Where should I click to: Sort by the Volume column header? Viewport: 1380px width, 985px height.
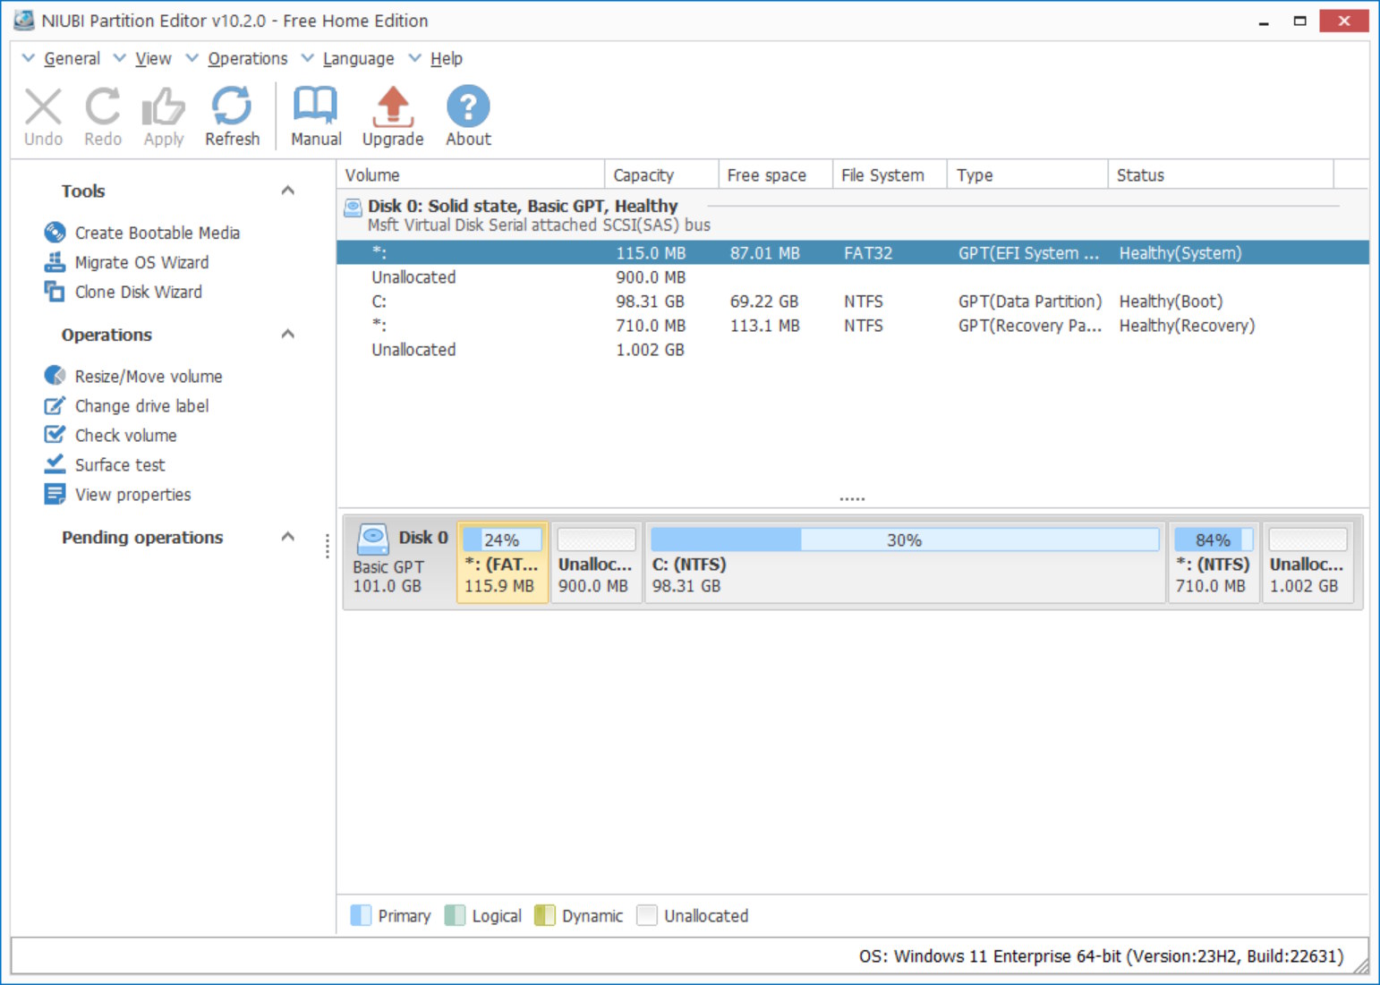click(471, 175)
